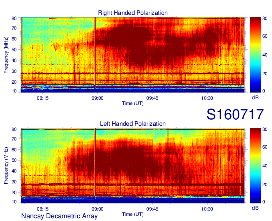Click the Nancay Decametric Array caption
Image resolution: width=272 pixels, height=221 pixels.
click(59, 216)
